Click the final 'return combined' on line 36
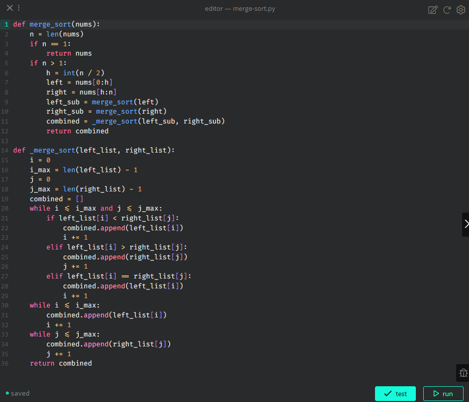The width and height of the screenshot is (469, 402). pyautogui.click(x=61, y=363)
